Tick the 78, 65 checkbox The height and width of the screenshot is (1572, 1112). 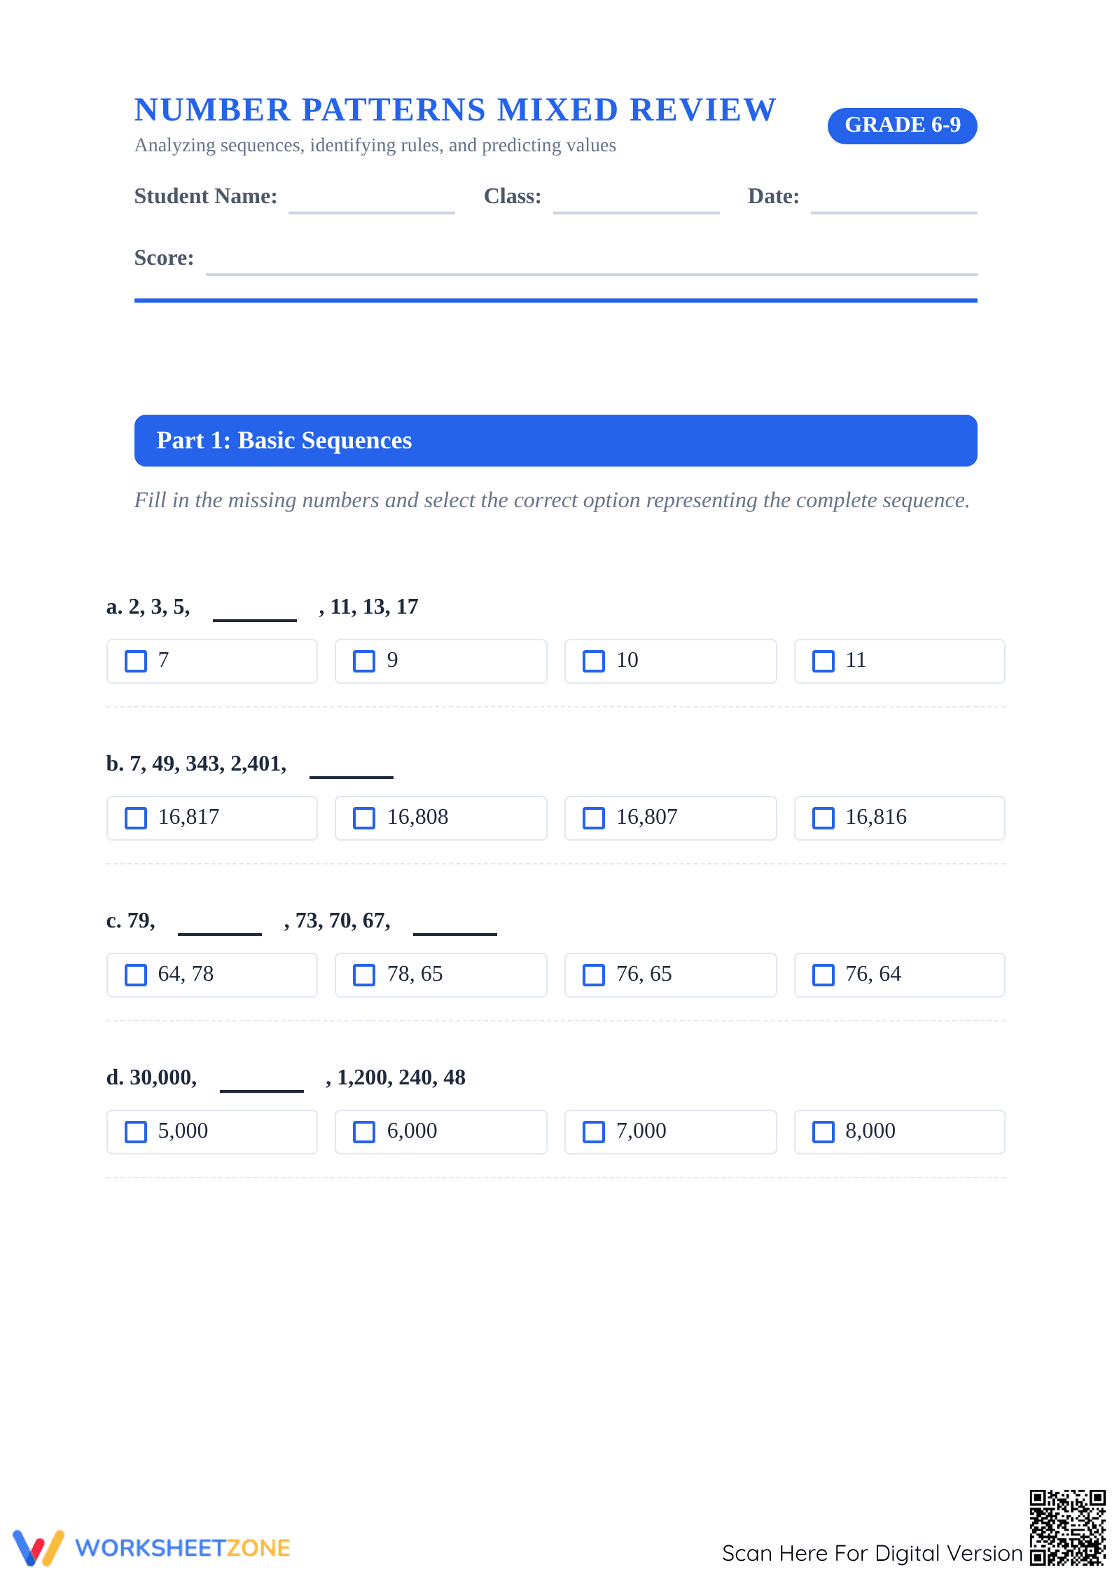tap(364, 975)
